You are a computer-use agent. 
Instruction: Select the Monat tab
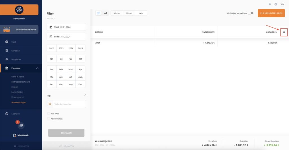(129, 13)
